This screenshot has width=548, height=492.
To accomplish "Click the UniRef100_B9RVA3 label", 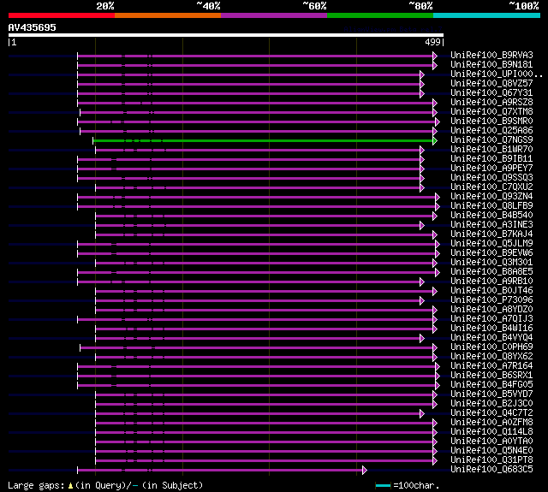I will coord(491,55).
